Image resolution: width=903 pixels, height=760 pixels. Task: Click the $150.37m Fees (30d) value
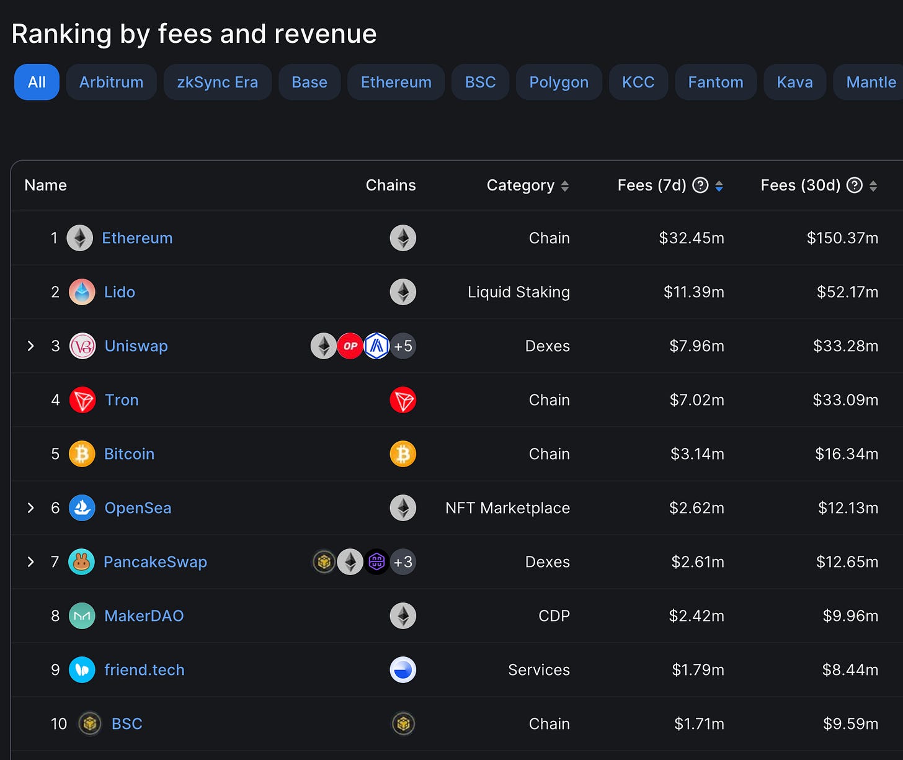coord(842,238)
